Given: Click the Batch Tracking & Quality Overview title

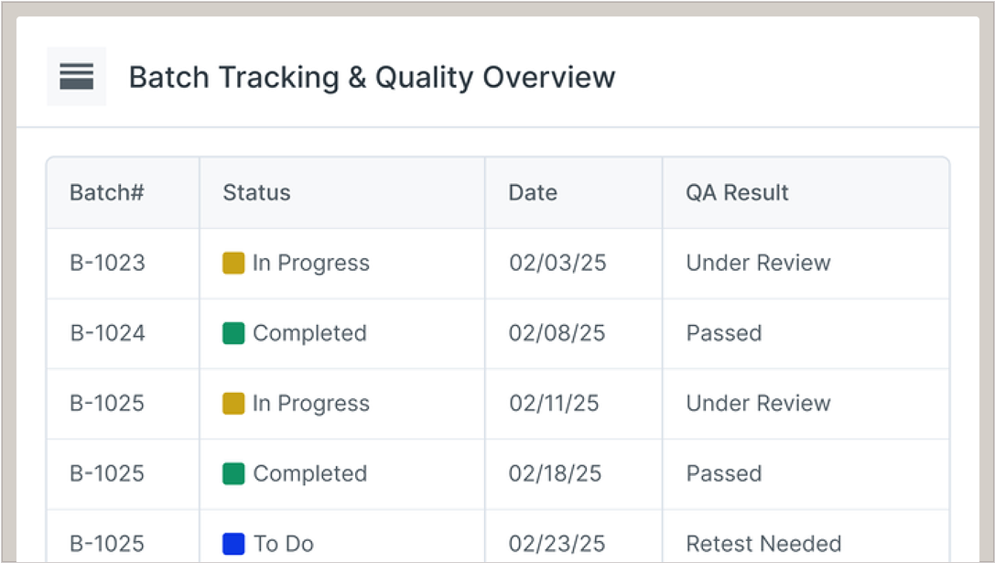Looking at the screenshot, I should pyautogui.click(x=372, y=78).
